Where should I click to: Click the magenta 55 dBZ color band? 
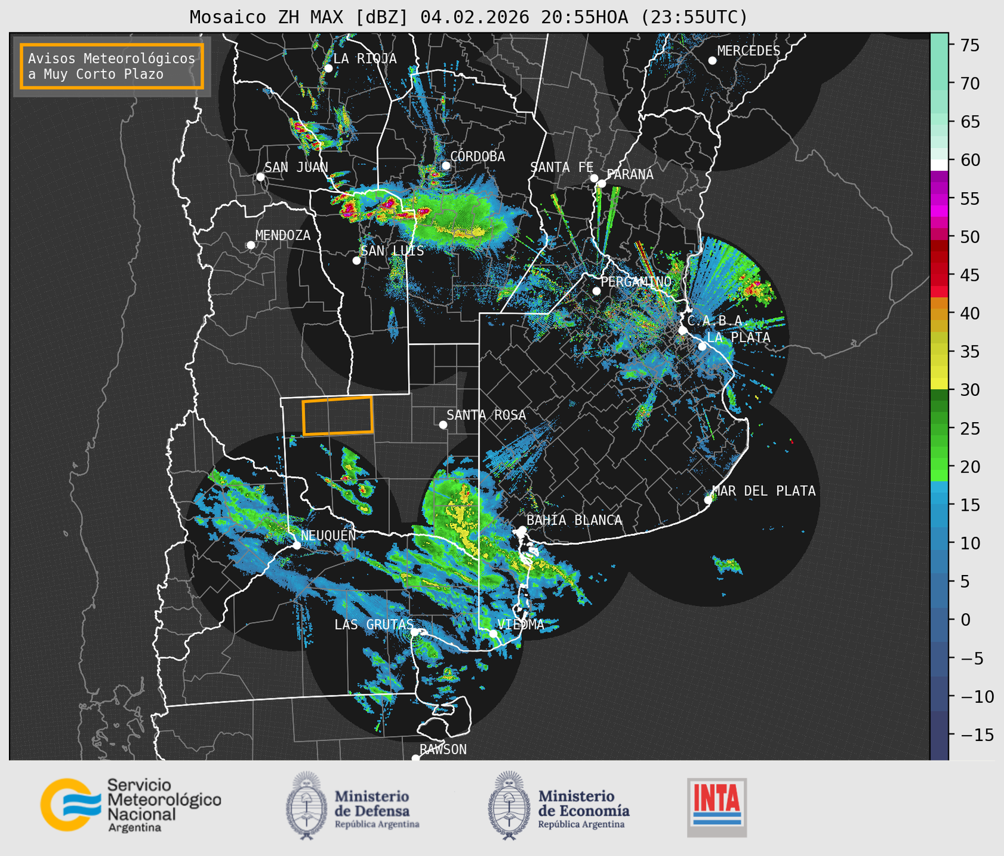point(939,199)
